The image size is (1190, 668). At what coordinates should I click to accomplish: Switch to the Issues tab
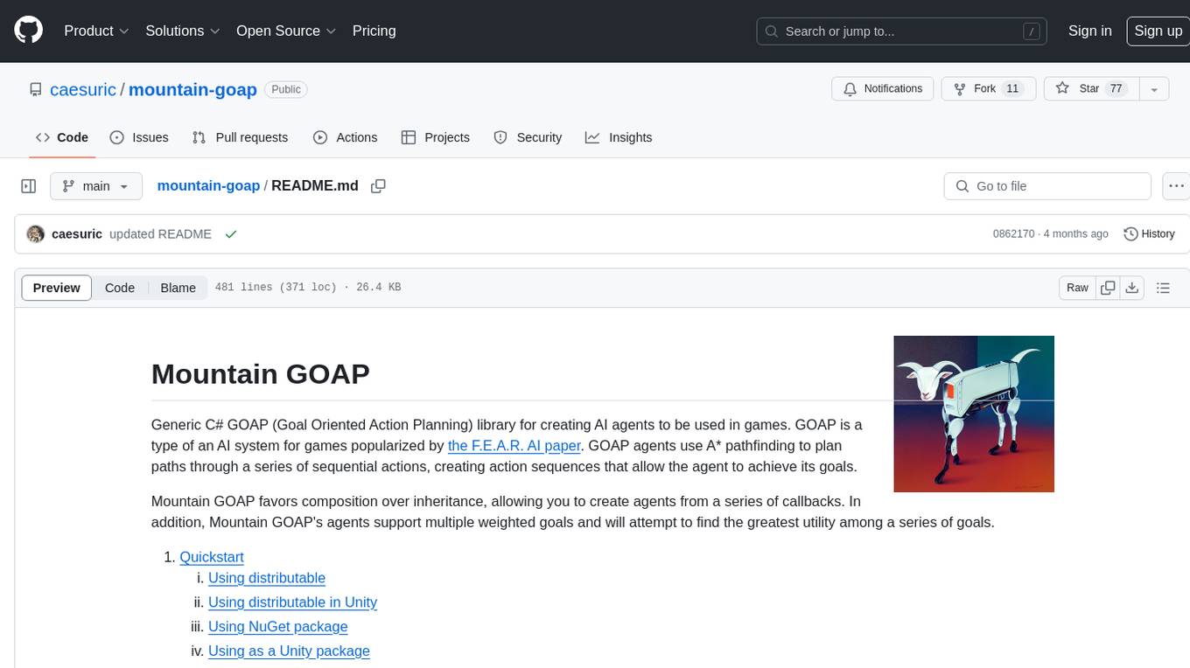139,137
